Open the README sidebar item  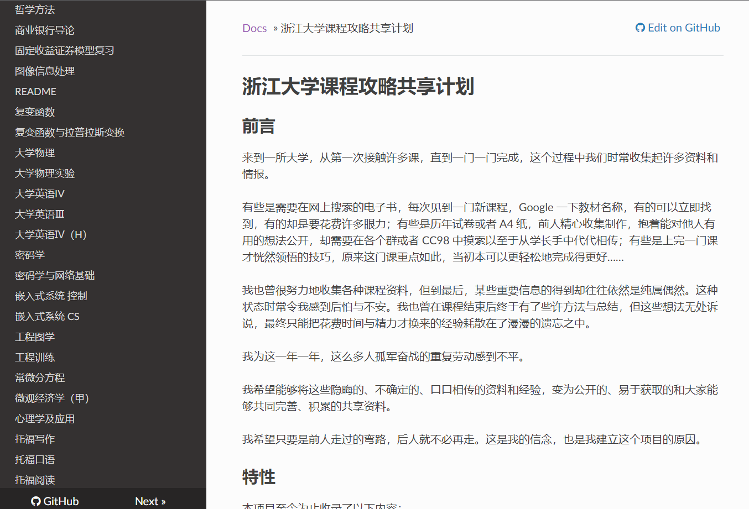pos(35,92)
